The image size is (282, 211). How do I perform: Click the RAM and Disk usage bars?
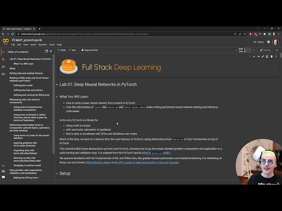[245, 50]
